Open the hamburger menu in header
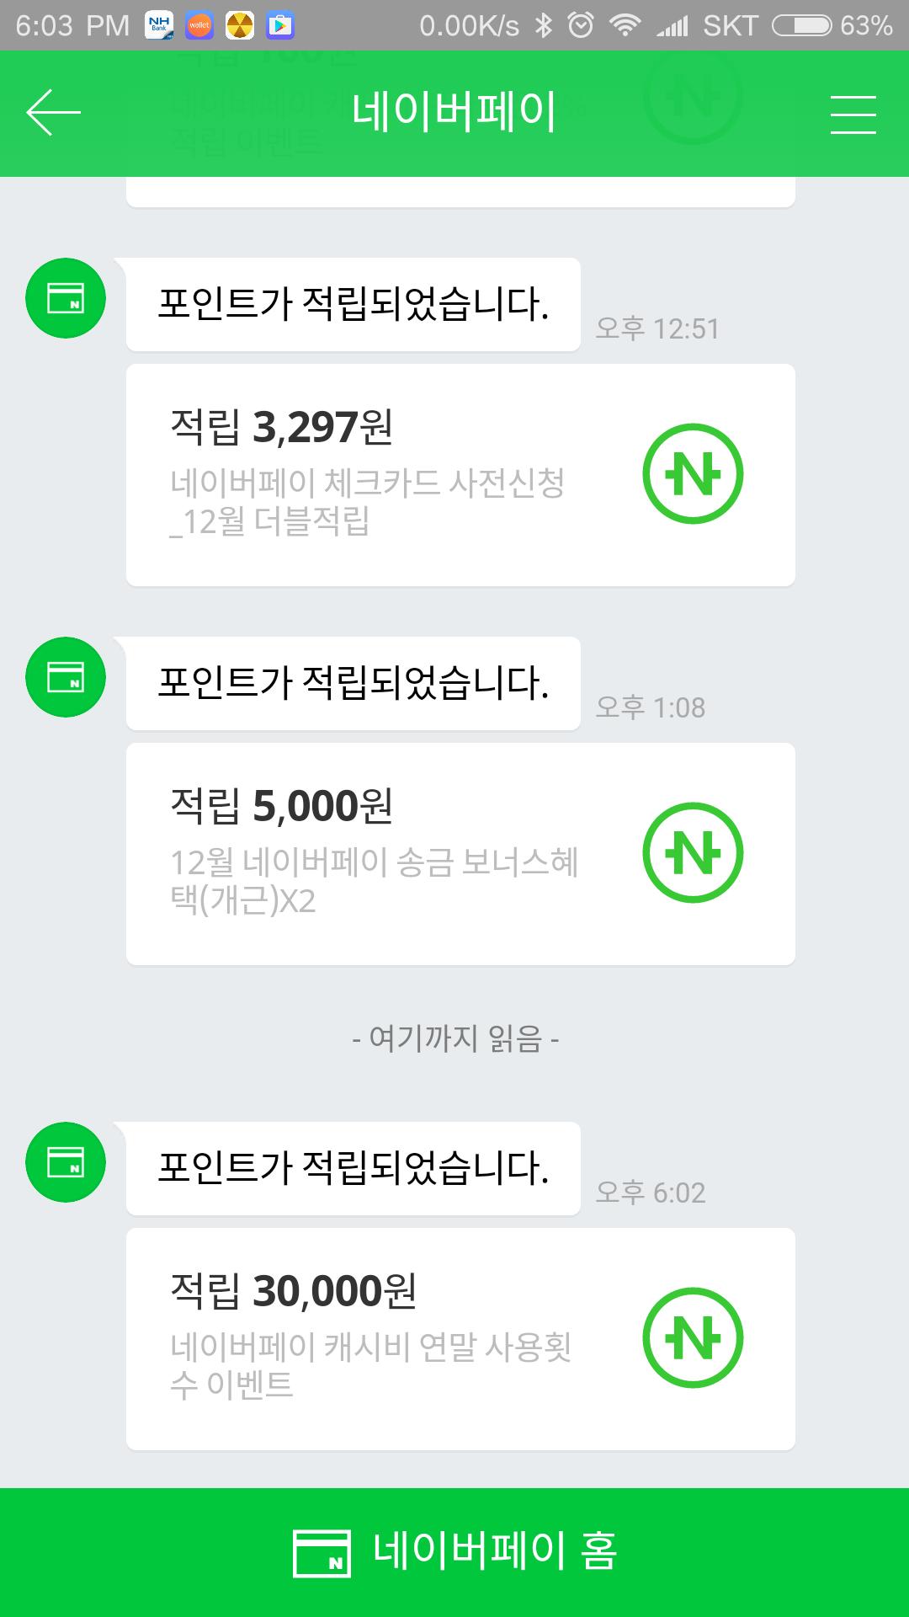 (853, 115)
